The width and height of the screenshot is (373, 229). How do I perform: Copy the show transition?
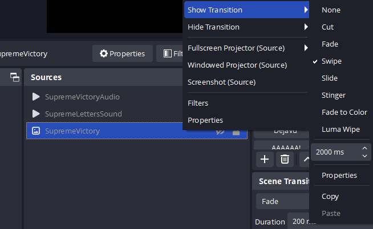click(x=341, y=197)
